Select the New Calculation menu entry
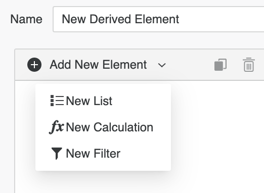The image size is (264, 193). click(x=103, y=127)
